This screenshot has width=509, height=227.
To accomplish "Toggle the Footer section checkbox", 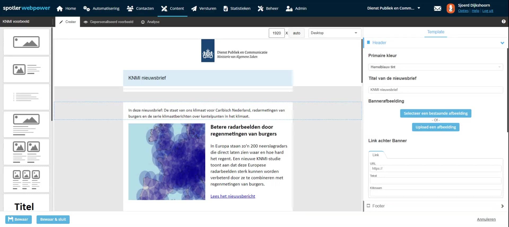I will click(368, 206).
